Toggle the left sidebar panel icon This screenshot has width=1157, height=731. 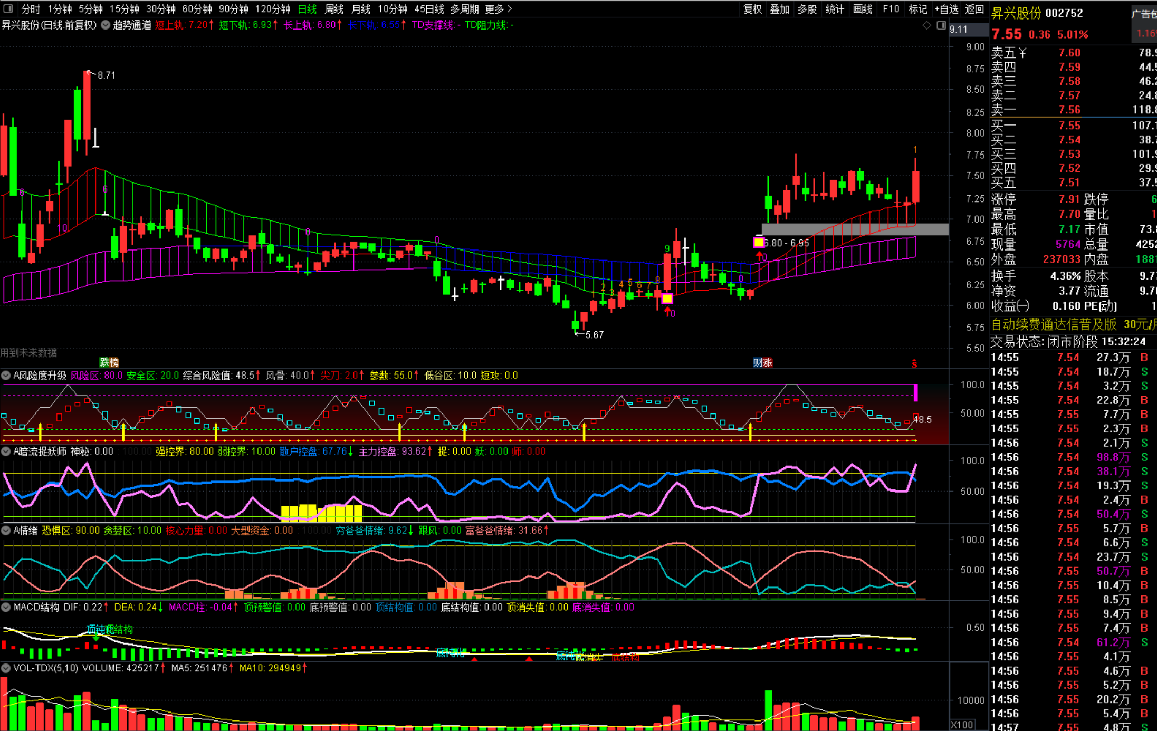point(8,8)
